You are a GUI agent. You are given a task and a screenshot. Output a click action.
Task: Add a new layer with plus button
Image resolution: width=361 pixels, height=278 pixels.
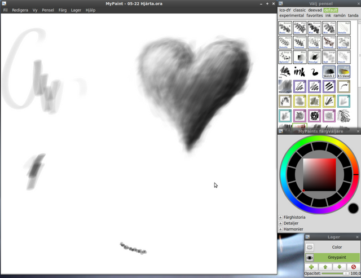pos(311,267)
